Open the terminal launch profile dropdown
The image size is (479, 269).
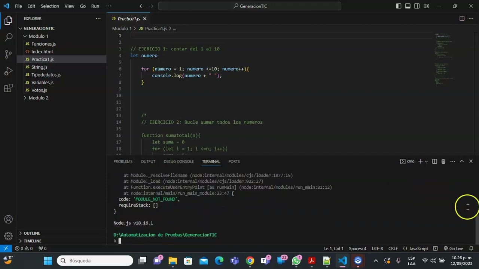click(x=426, y=161)
